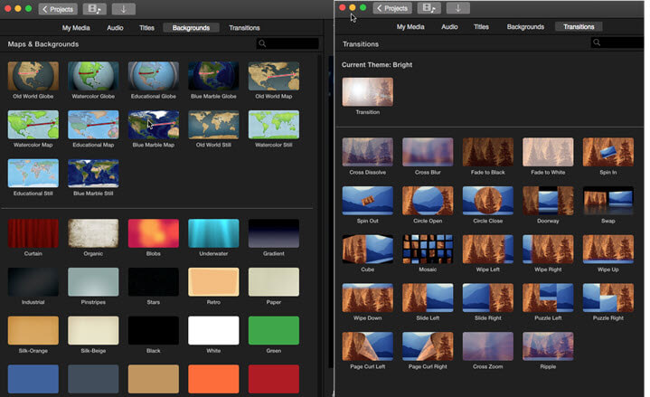Image resolution: width=650 pixels, height=397 pixels.
Task: Click search field in Transitions panel
Action: click(621, 43)
